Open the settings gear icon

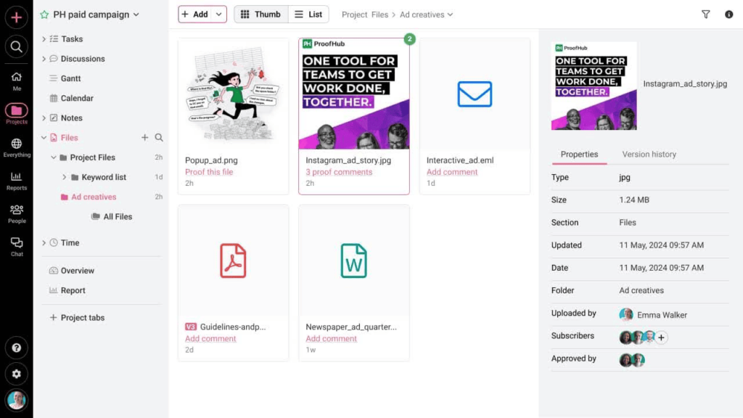[16, 374]
